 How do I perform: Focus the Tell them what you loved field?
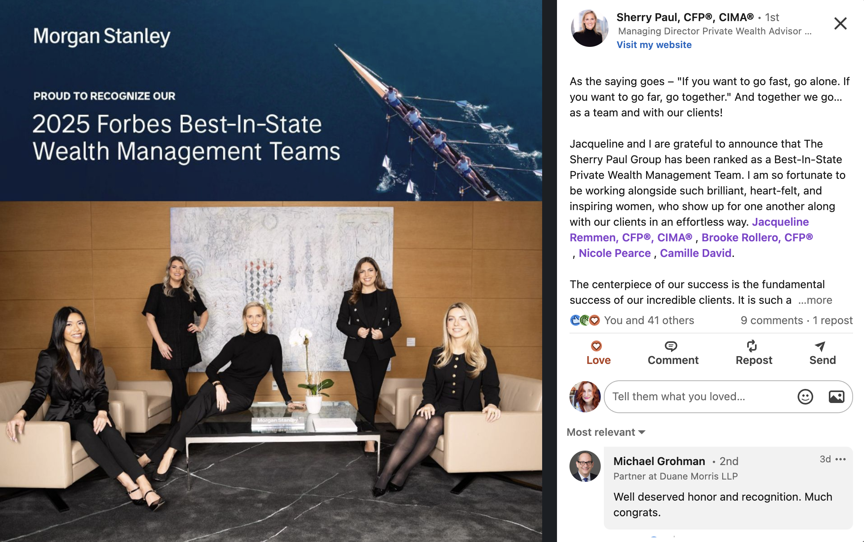tap(699, 397)
